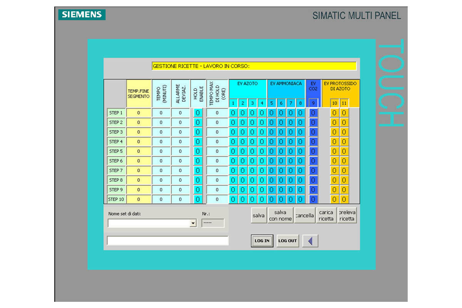Load recipe with carica ricetta button
Screen dimensions: 462x308
pyautogui.click(x=326, y=216)
